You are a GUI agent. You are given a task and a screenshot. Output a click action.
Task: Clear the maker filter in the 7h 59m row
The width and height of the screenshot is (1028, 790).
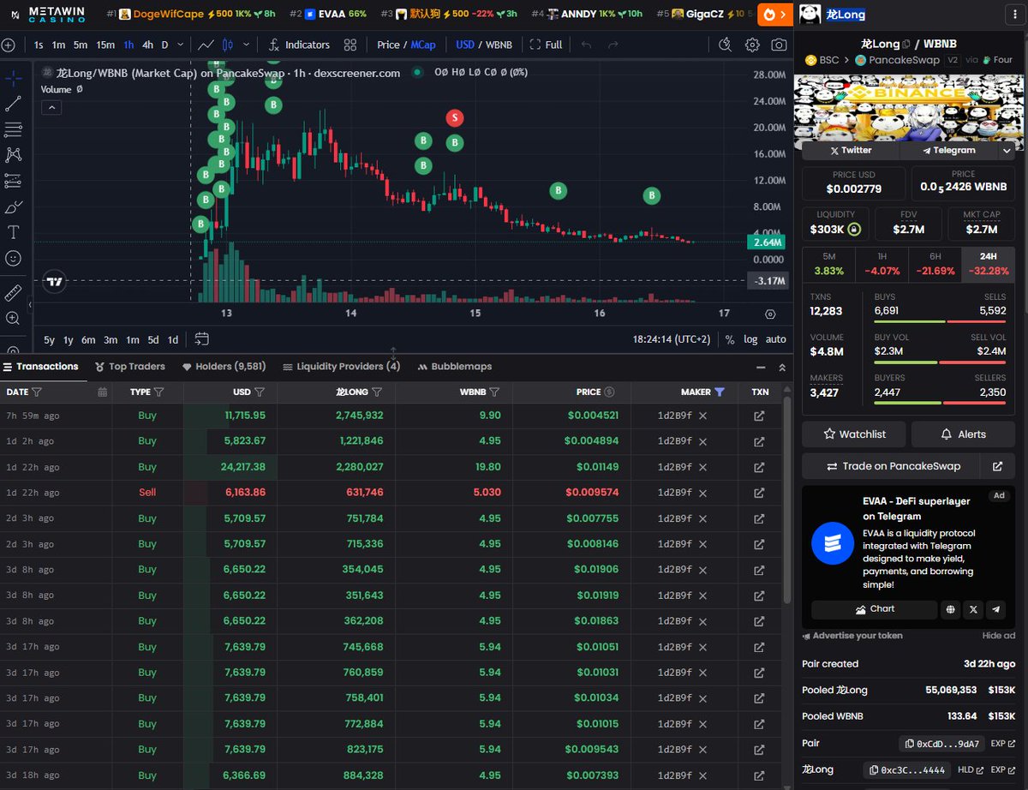pos(702,416)
